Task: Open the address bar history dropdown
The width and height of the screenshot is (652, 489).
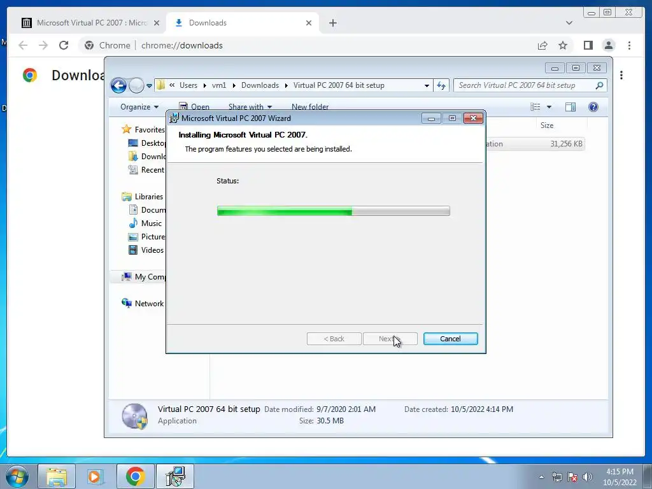Action: [427, 86]
